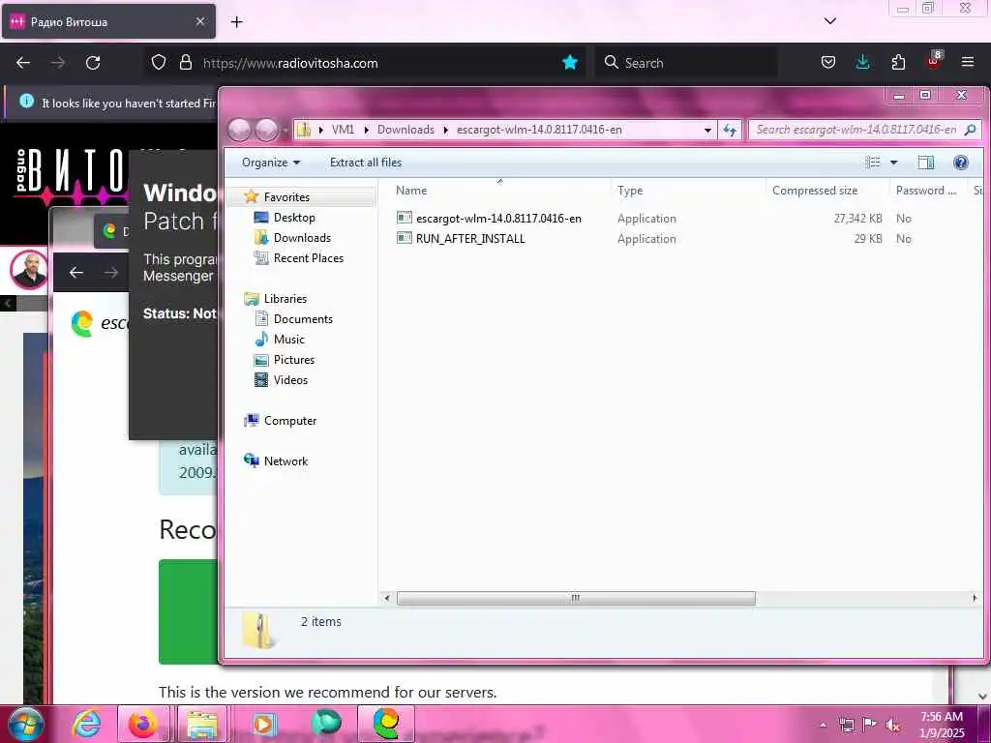Click the padlock site info icon

pos(185,62)
